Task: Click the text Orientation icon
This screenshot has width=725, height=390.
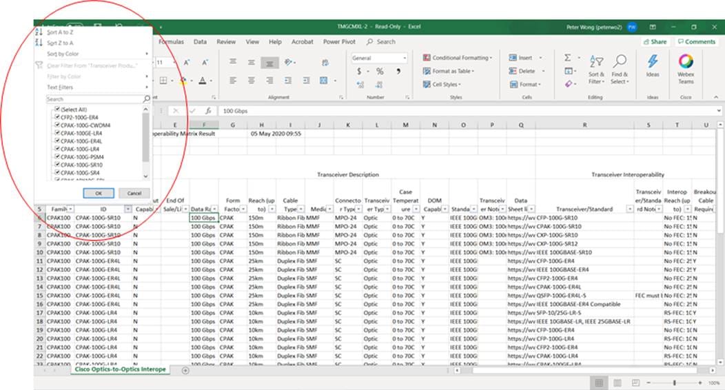Action: pyautogui.click(x=289, y=62)
